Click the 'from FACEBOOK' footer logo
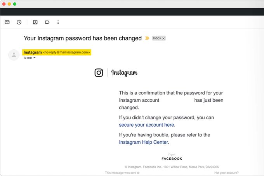264x176 pixels. 172,157
